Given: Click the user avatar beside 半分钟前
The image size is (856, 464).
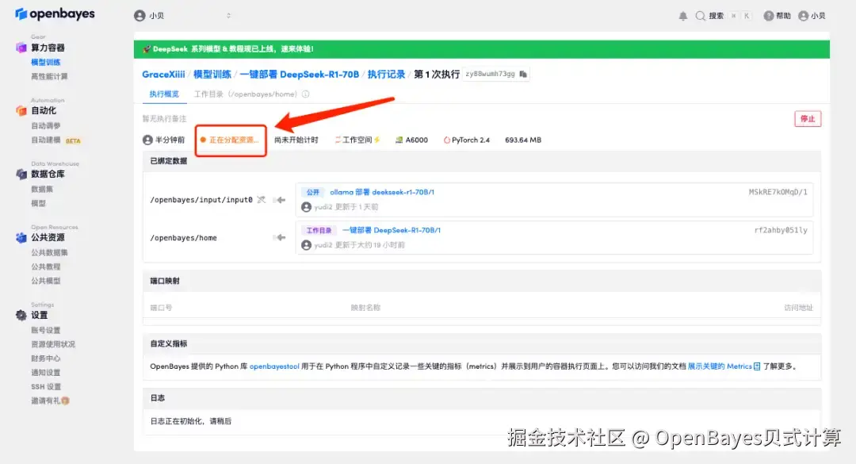Looking at the screenshot, I should (147, 140).
